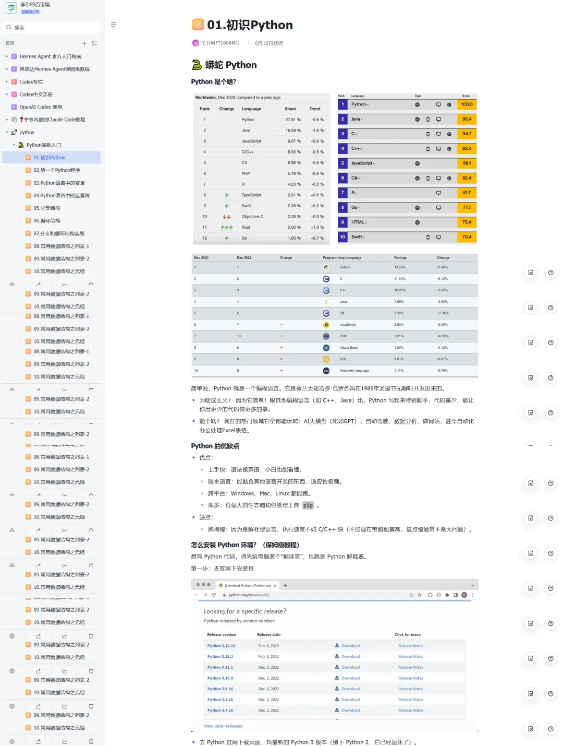Expand 字节内部的Claude Code教程 node
Screen dimensions: 563x746
tap(7, 120)
